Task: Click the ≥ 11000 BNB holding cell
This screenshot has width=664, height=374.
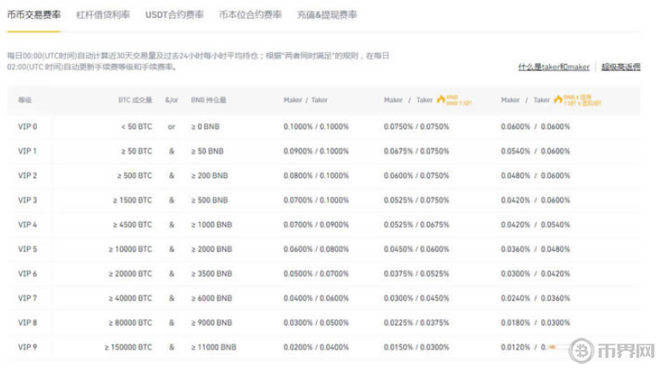Action: pyautogui.click(x=215, y=347)
